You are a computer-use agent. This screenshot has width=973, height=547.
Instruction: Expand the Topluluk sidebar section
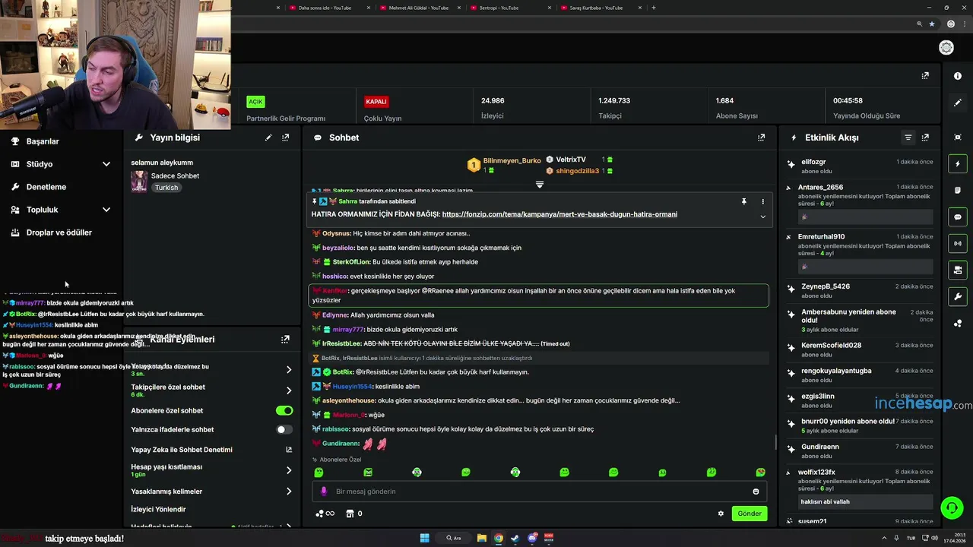click(x=106, y=210)
